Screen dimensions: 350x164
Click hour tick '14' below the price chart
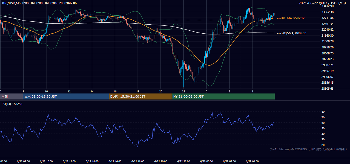click(92, 91)
